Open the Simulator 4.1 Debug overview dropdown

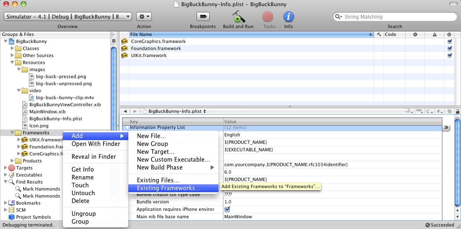pos(68,17)
